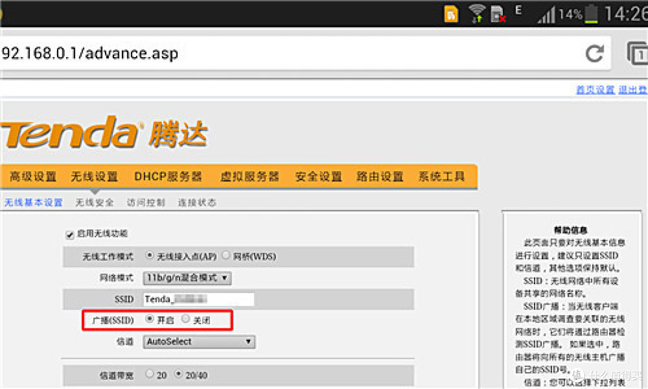Tap the mobile signal strength icon
This screenshot has height=389, width=648.
tap(547, 16)
